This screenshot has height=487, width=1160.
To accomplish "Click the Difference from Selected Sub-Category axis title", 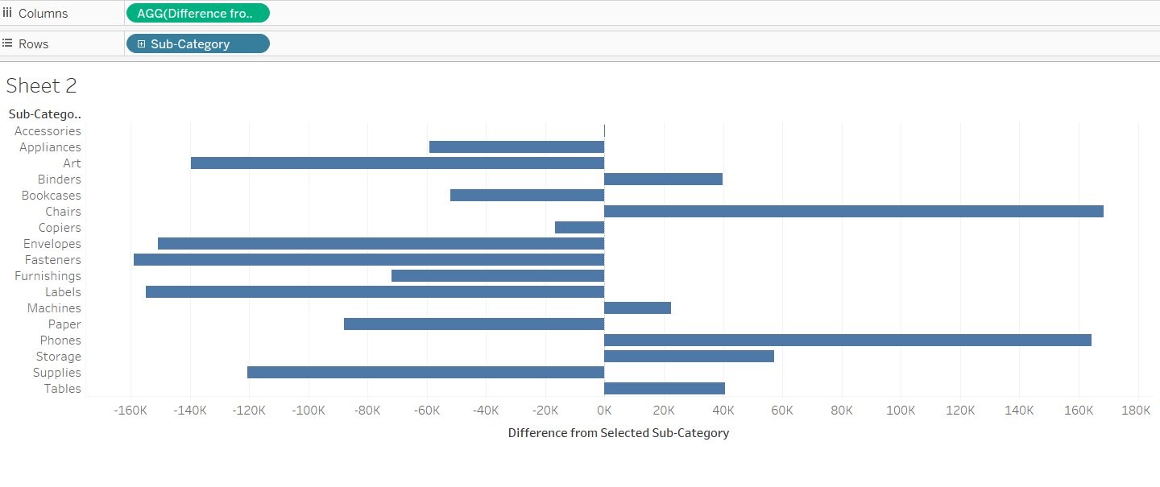I will pyautogui.click(x=618, y=432).
